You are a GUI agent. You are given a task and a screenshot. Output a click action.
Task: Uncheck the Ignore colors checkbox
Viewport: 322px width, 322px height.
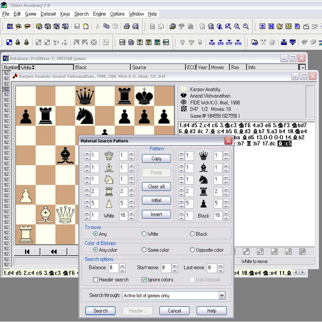tap(144, 280)
